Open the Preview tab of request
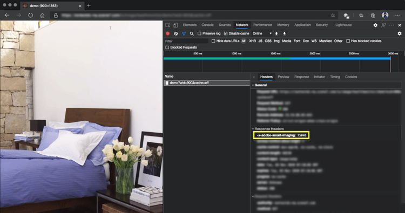Viewport: 405px width, 213px height. 283,77
